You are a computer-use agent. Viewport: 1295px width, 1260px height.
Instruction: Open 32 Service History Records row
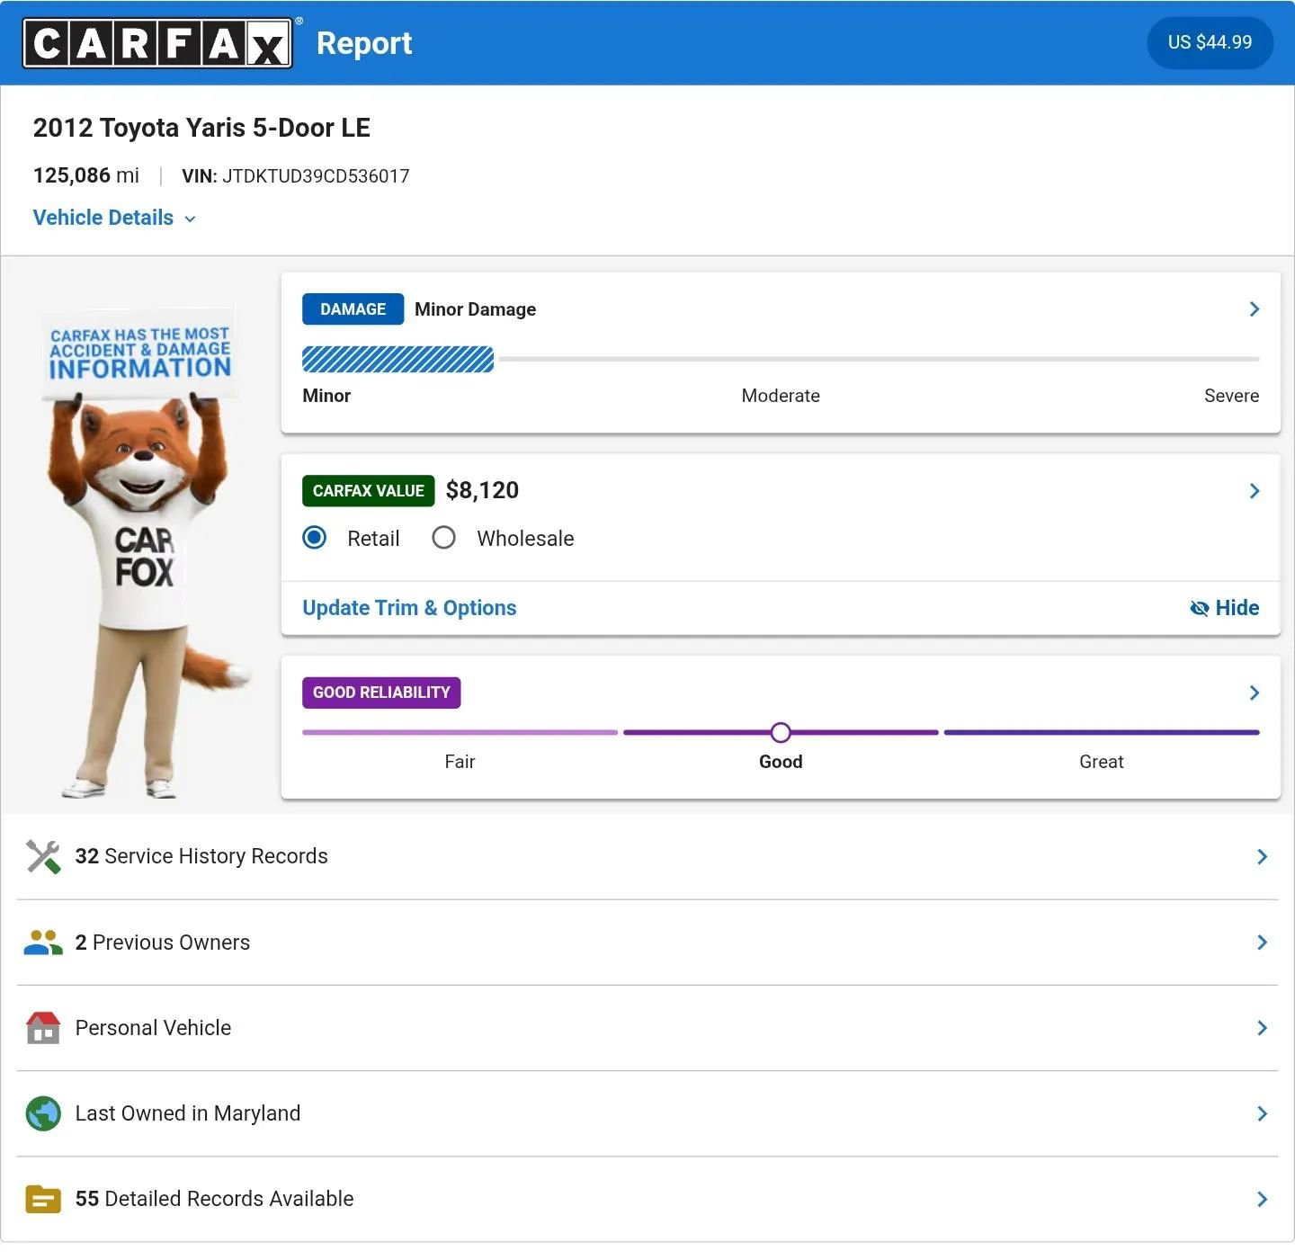click(647, 857)
